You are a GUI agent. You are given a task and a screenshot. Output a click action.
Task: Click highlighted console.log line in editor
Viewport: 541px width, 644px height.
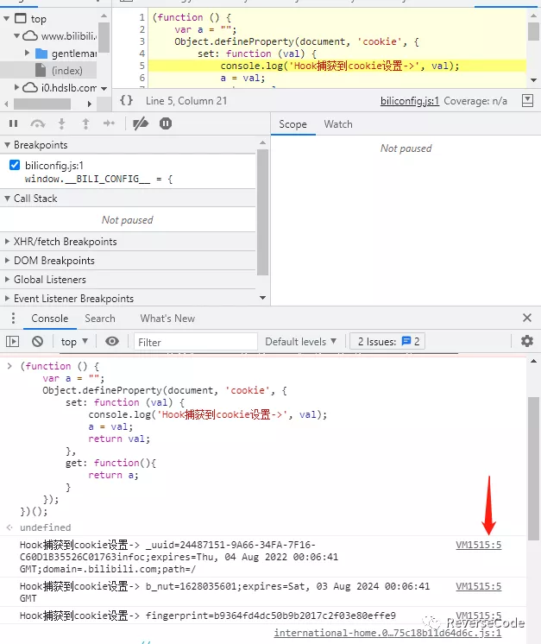pyautogui.click(x=337, y=66)
